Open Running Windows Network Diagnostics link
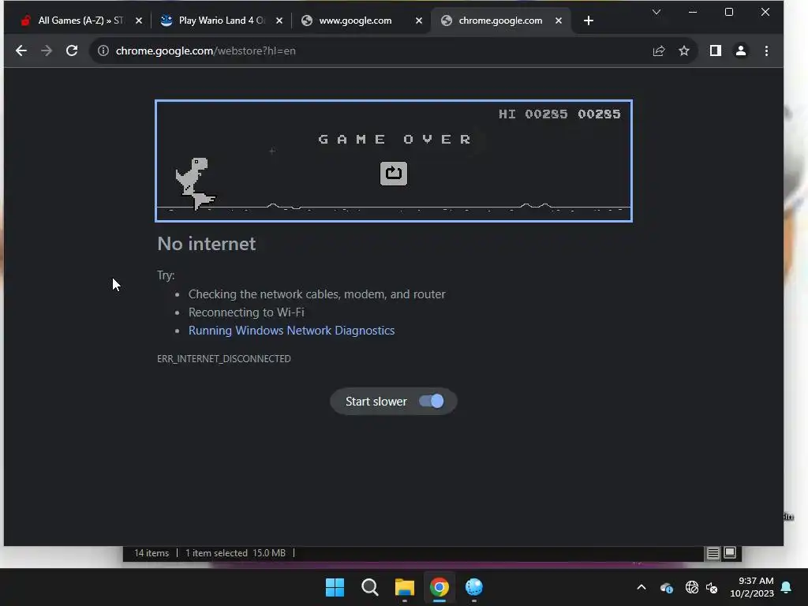Image resolution: width=808 pixels, height=606 pixels. 291,331
